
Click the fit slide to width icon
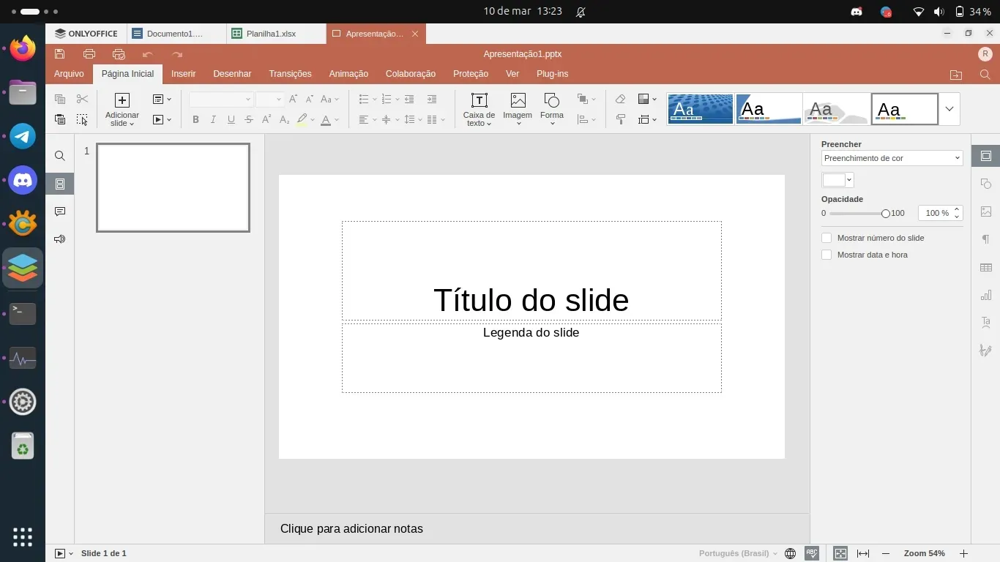coord(863,554)
